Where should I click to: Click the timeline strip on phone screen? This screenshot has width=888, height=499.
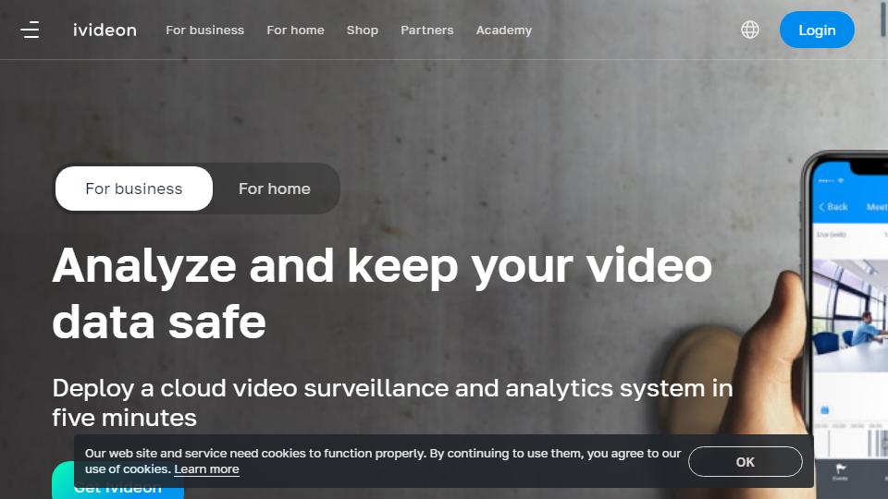[x=850, y=442]
